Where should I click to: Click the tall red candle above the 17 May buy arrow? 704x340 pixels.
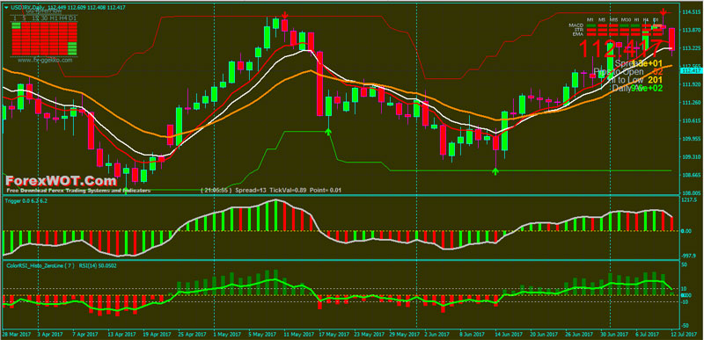(x=319, y=83)
